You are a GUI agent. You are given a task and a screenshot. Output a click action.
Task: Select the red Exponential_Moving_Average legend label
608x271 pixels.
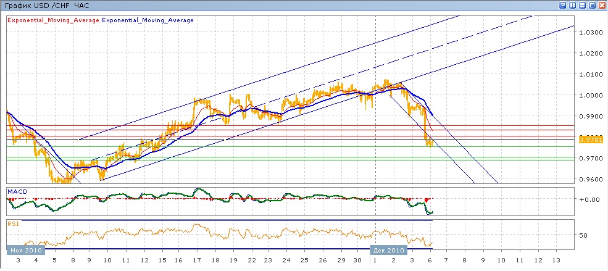[52, 20]
